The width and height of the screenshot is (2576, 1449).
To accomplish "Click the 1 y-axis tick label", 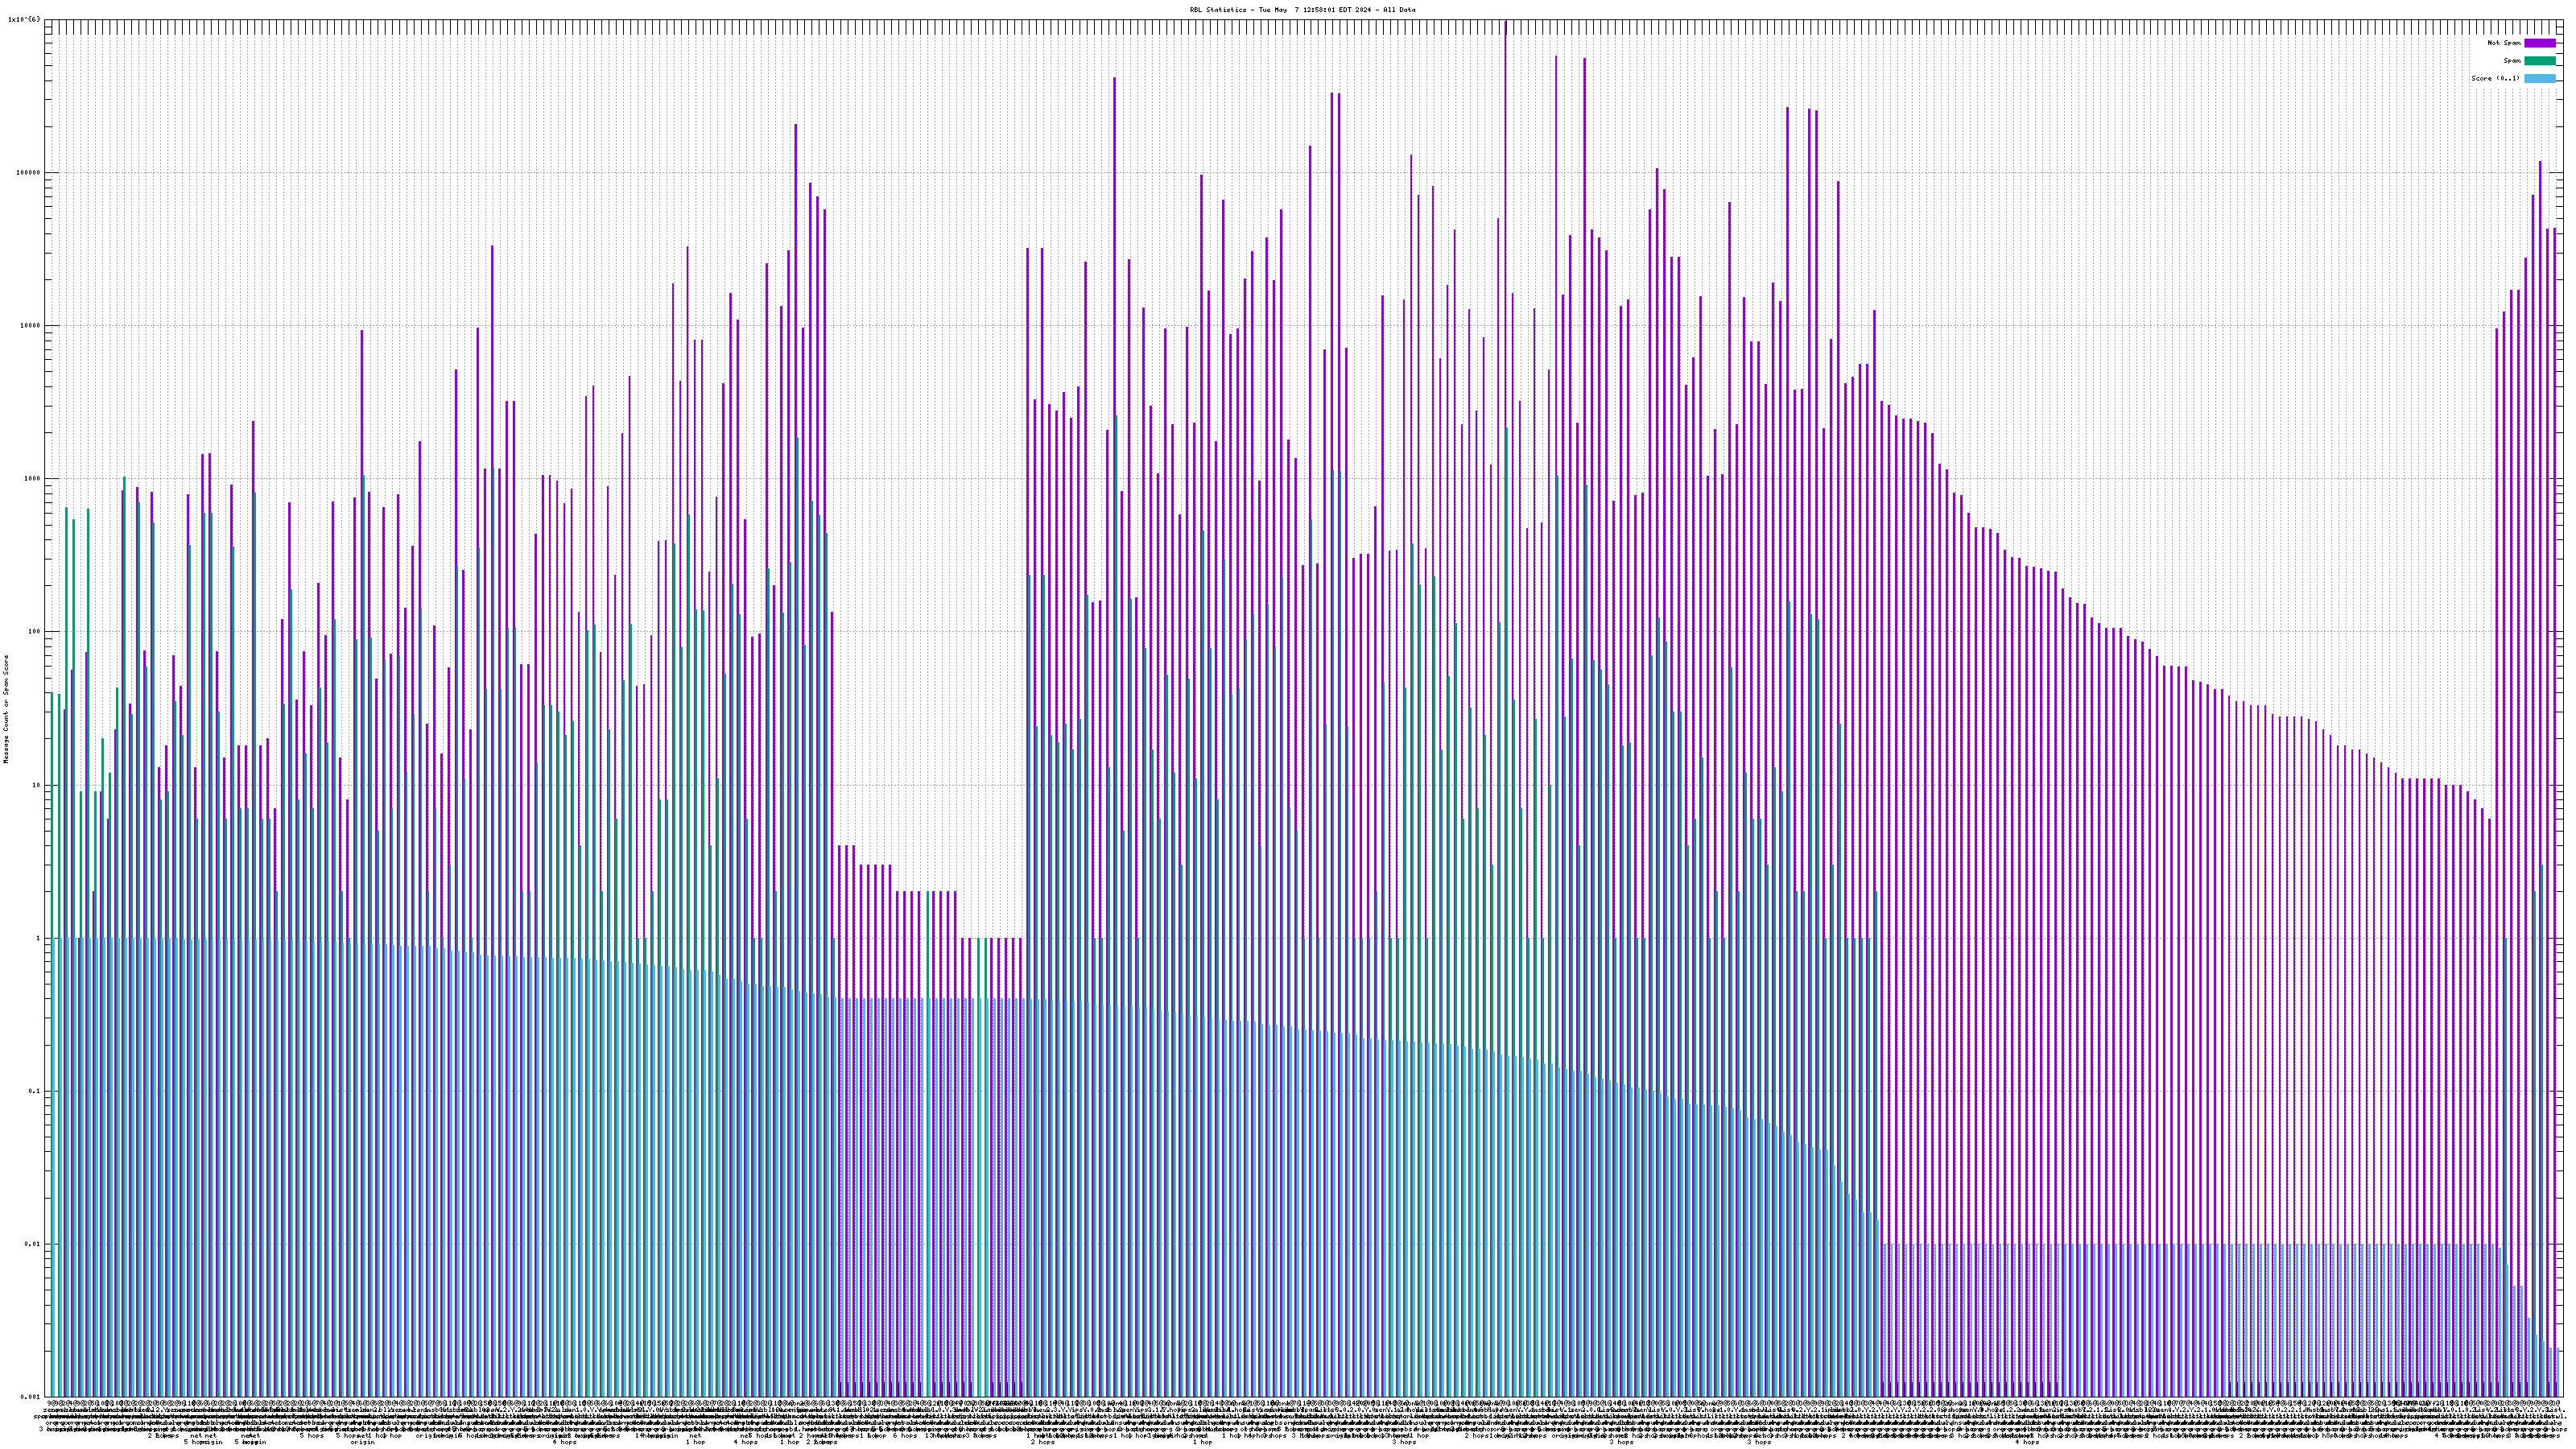I will click(x=38, y=938).
